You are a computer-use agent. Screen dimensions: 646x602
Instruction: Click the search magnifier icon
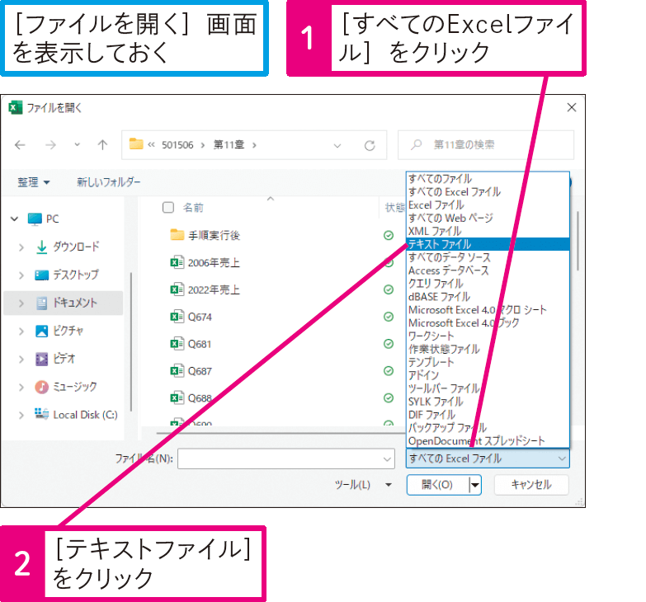pos(417,144)
